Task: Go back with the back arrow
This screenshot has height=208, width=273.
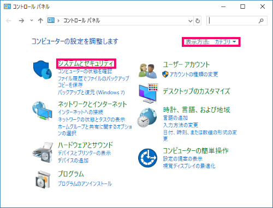Action: click(9, 21)
